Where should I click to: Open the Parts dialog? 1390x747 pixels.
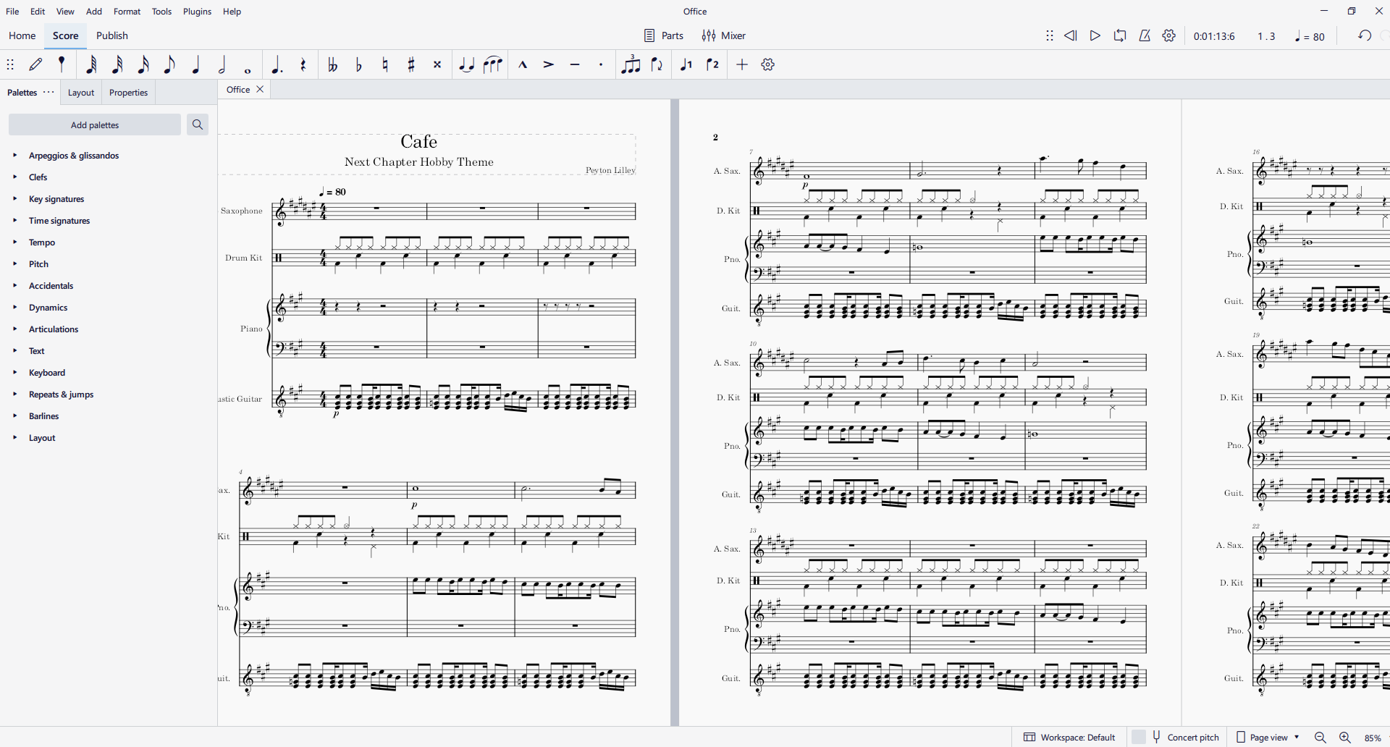point(663,35)
